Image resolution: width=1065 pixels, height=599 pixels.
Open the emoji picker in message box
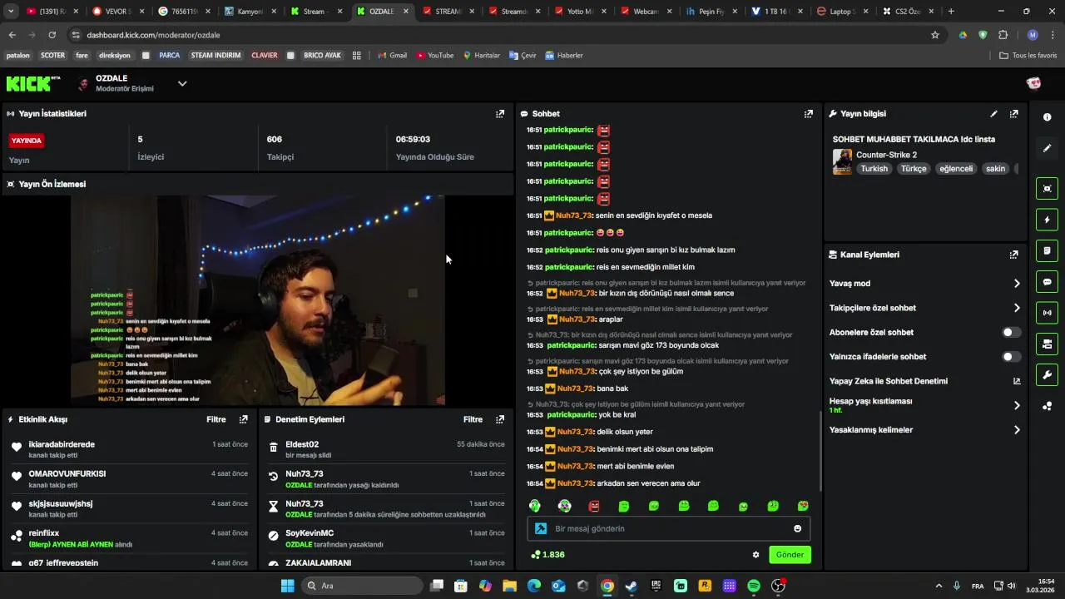tap(798, 529)
